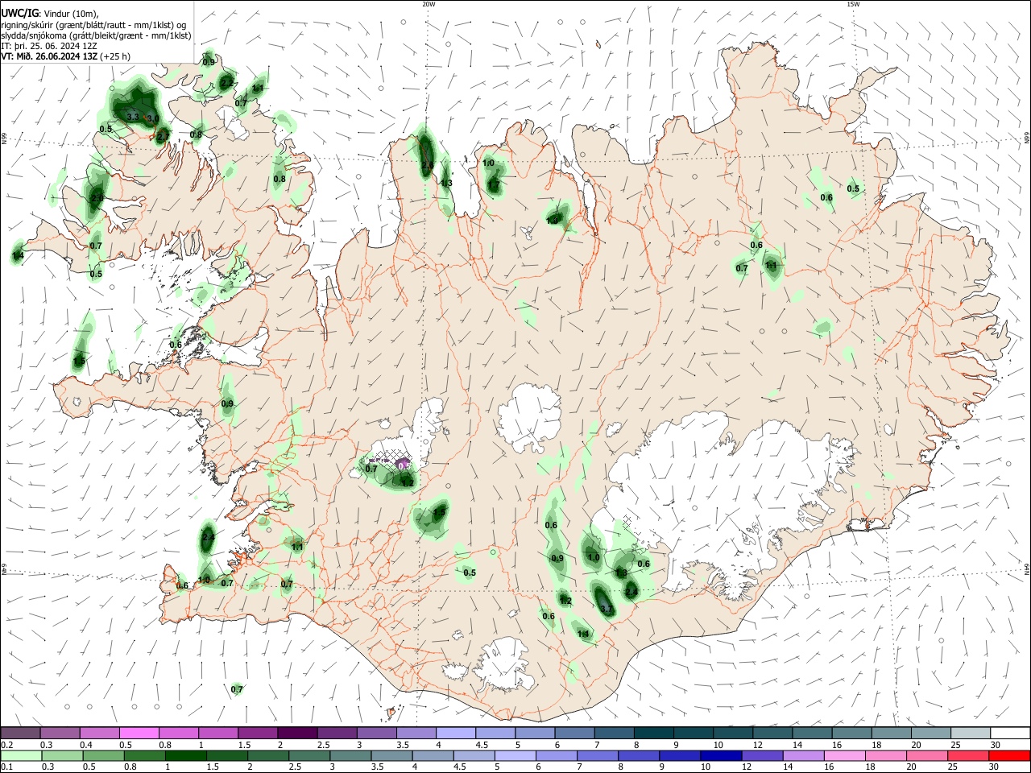This screenshot has height=773, width=1031.
Task: Select the red swatch ending the lower legend row
Action: 1009,756
